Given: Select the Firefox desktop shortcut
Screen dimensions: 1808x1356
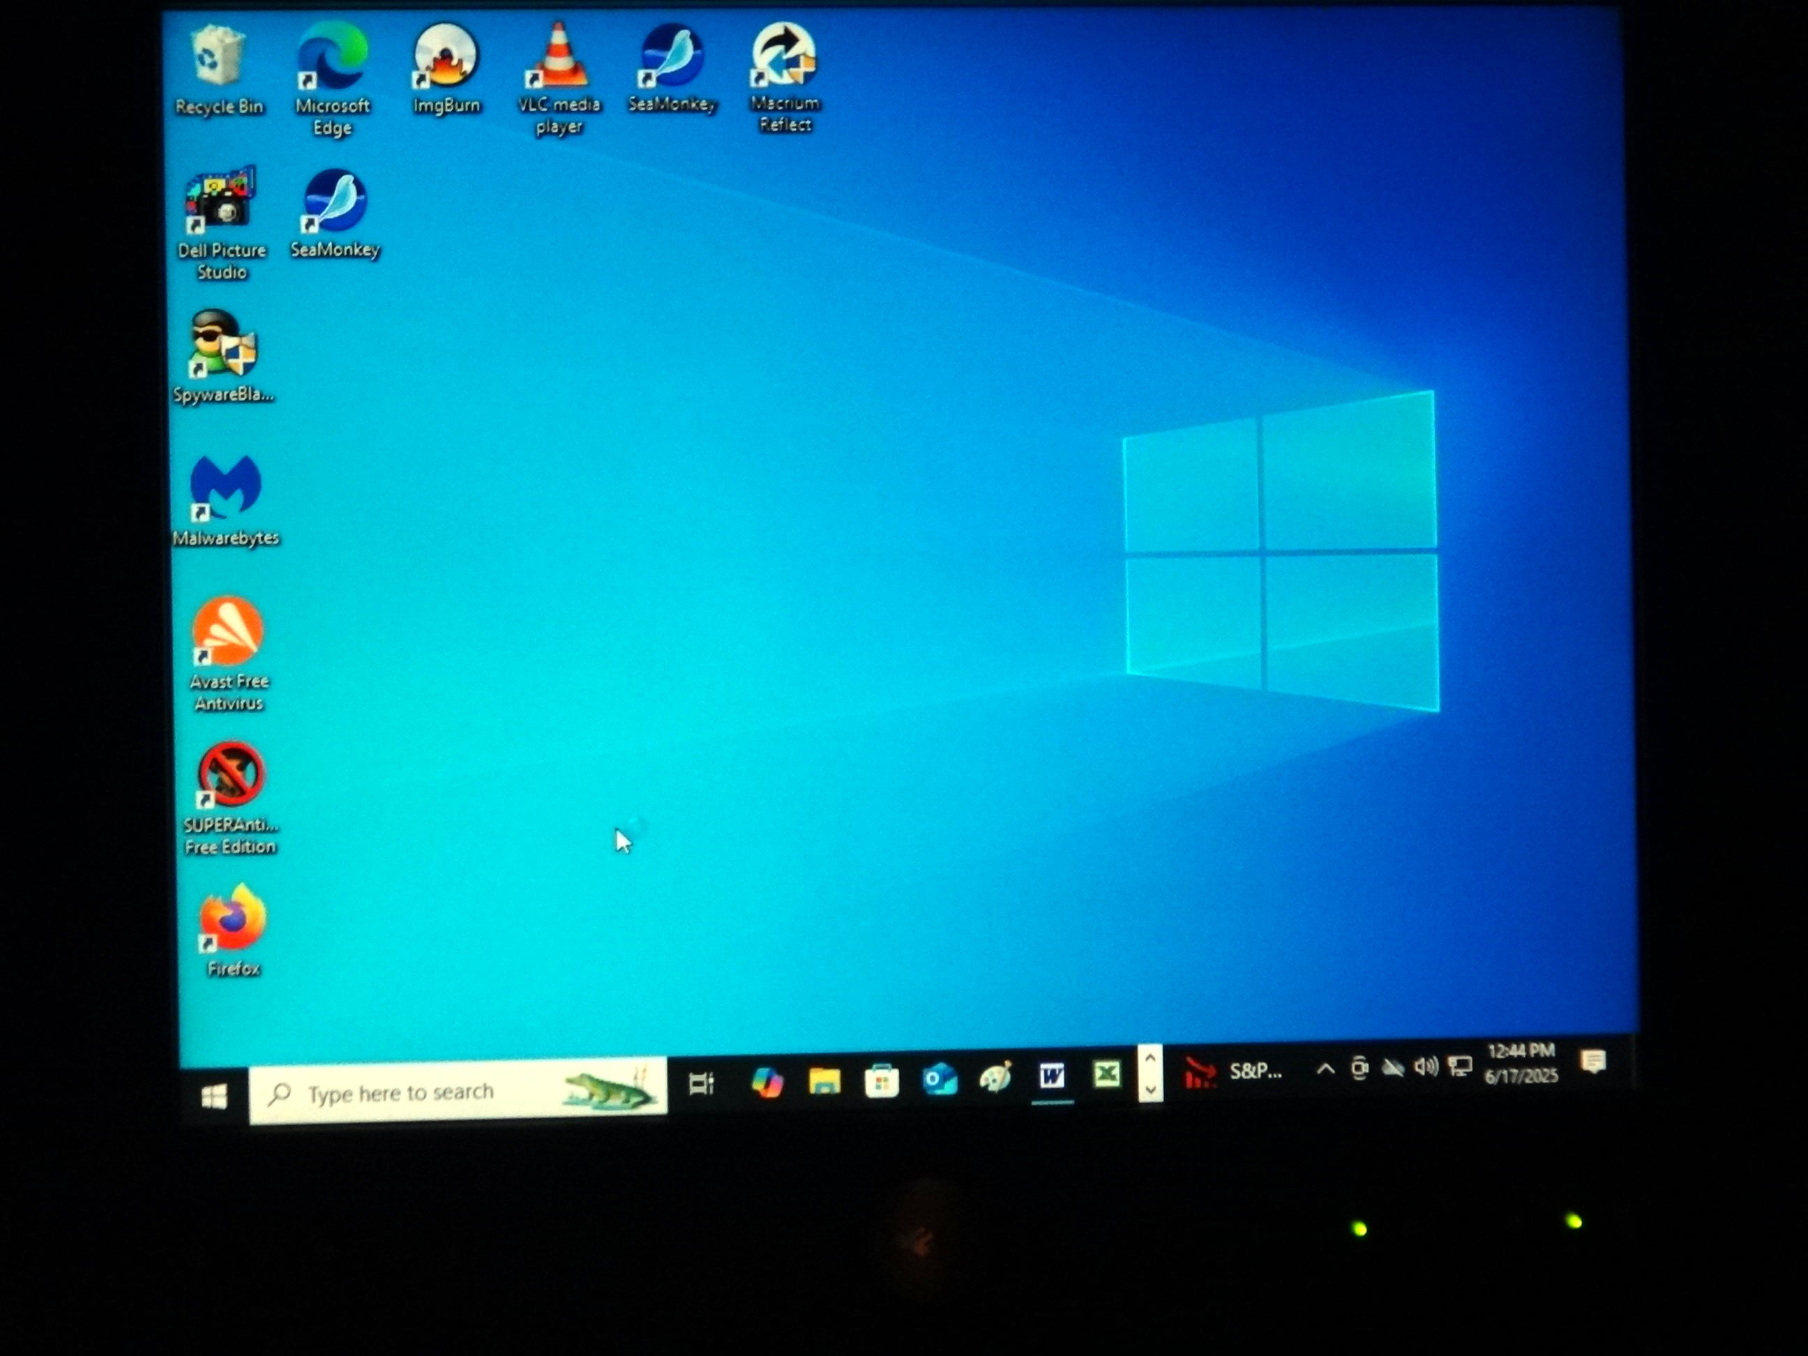Looking at the screenshot, I should [233, 930].
